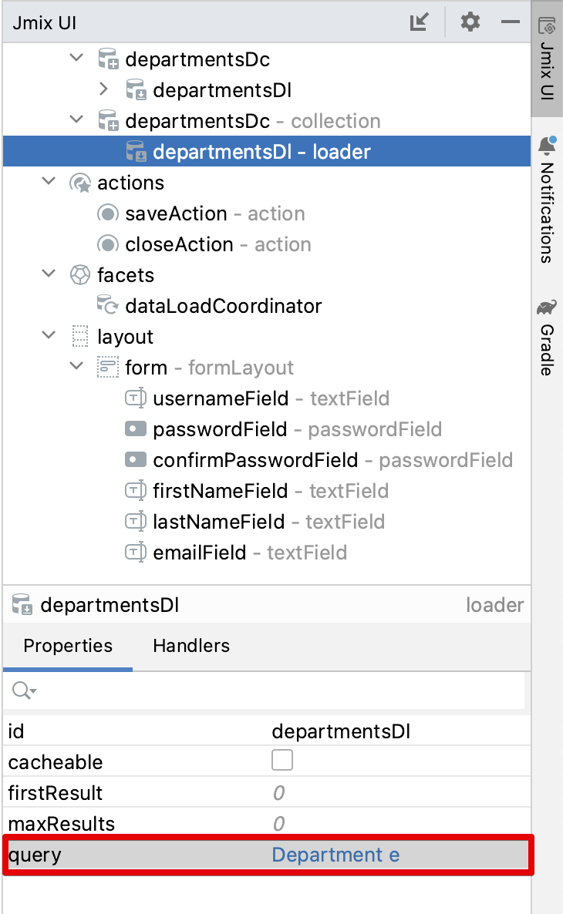This screenshot has height=914, width=563.
Task: Switch to the Handlers tab
Action: (x=191, y=645)
